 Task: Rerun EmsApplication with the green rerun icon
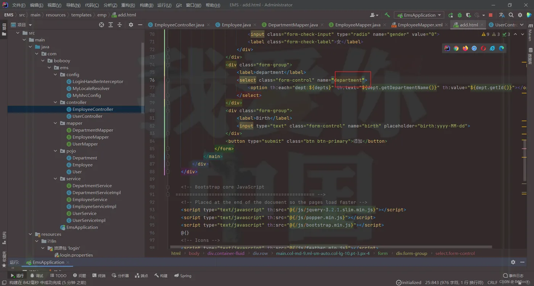451,15
